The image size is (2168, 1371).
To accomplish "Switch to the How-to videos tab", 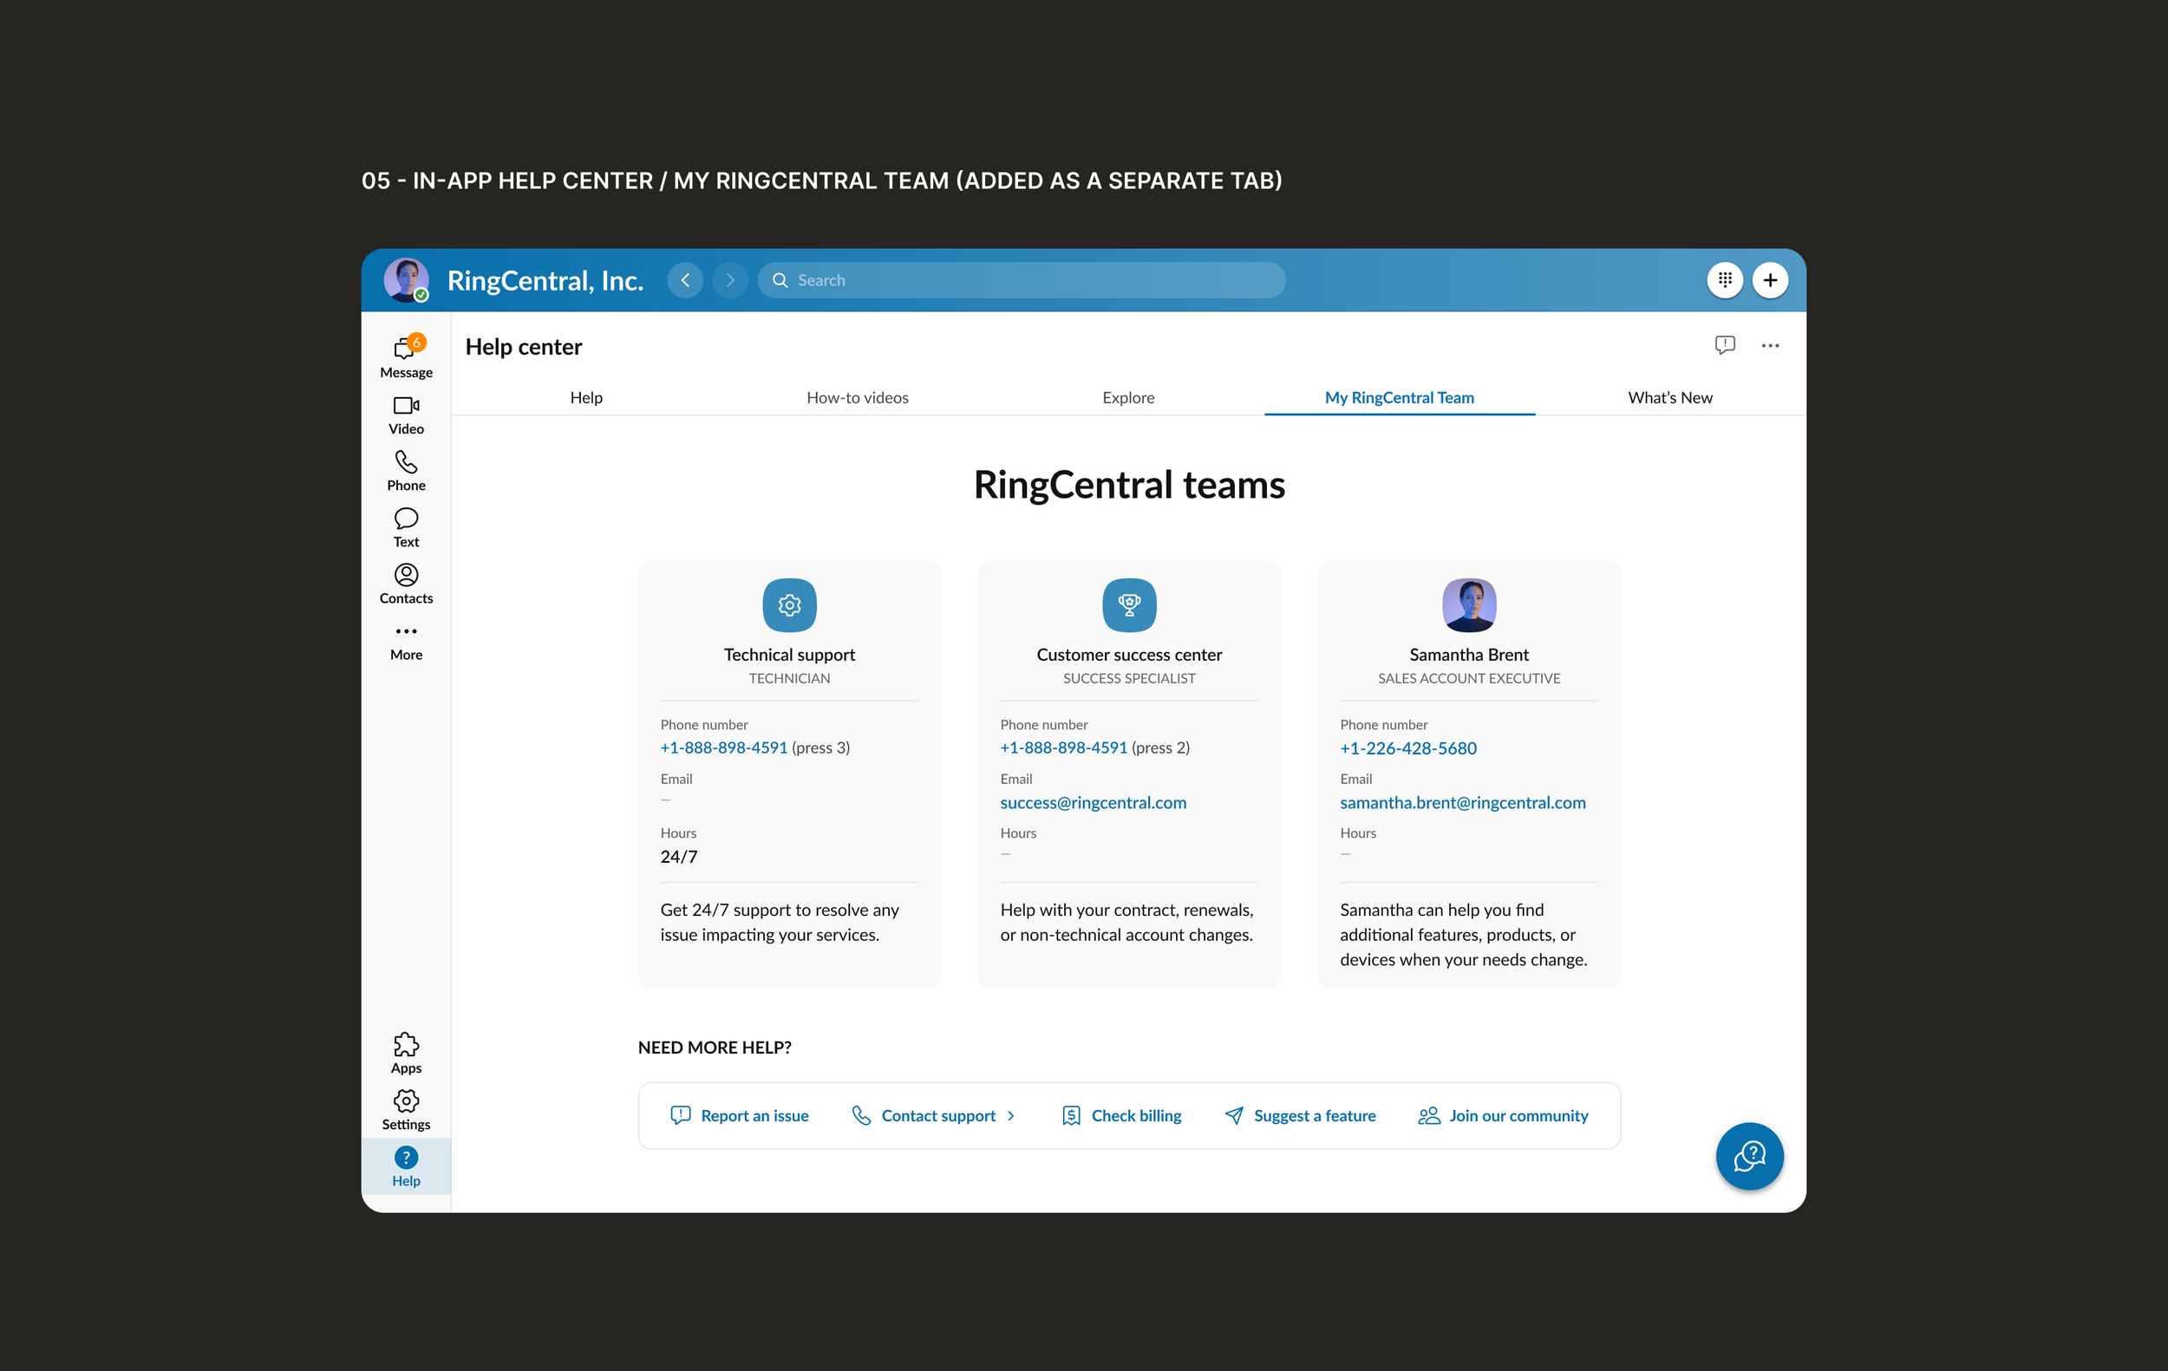I will [x=857, y=398].
